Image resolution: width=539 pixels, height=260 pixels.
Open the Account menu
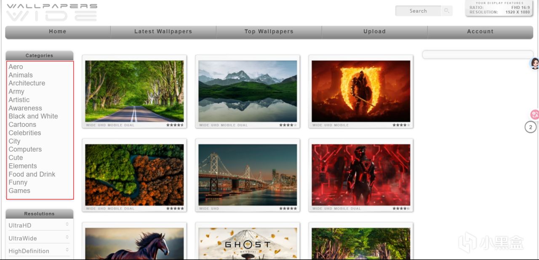pos(480,32)
